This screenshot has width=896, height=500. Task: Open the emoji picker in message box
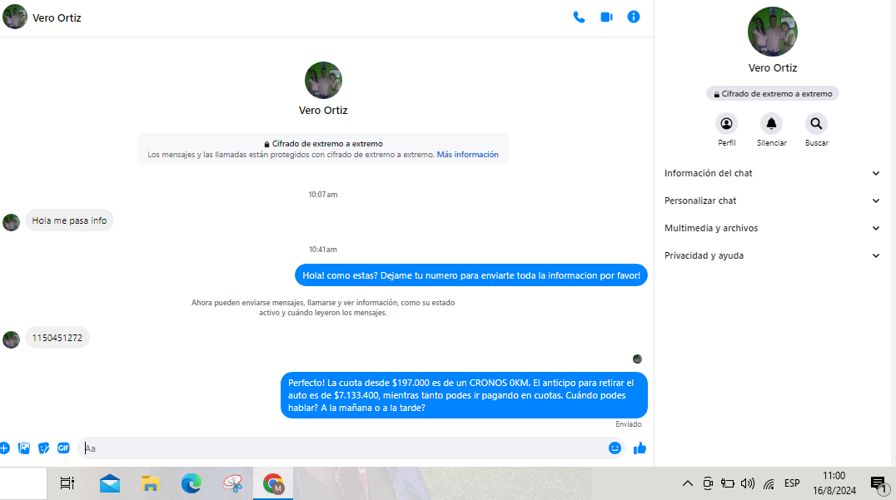615,448
